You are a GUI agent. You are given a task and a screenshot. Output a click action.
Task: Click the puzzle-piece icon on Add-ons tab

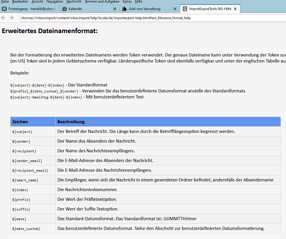tap(124, 9)
